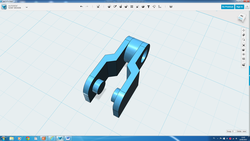This screenshot has height=141, width=250.
Task: Toggle the grid visibility icon
Action: pos(243,59)
